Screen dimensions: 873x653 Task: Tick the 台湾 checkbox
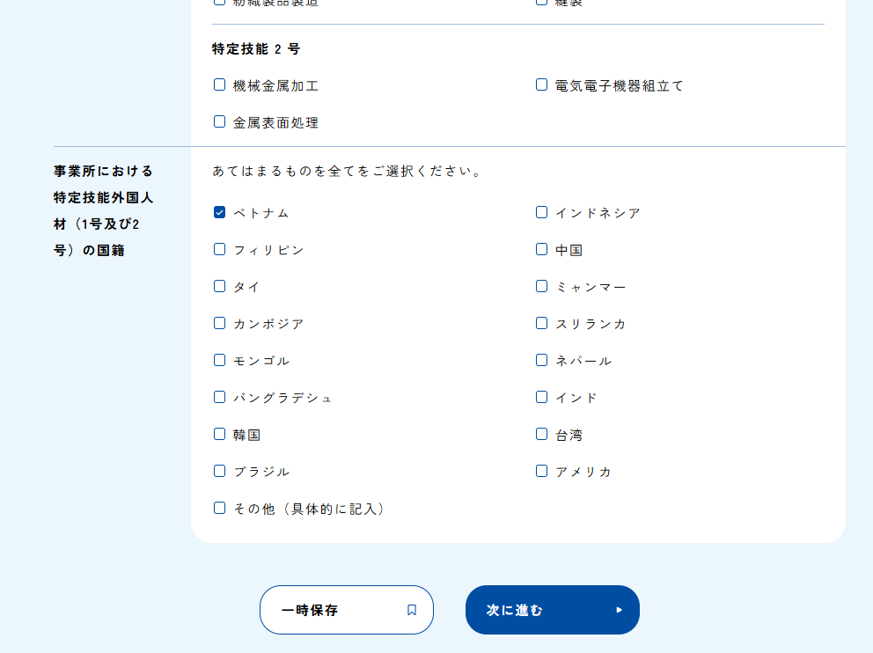point(542,434)
